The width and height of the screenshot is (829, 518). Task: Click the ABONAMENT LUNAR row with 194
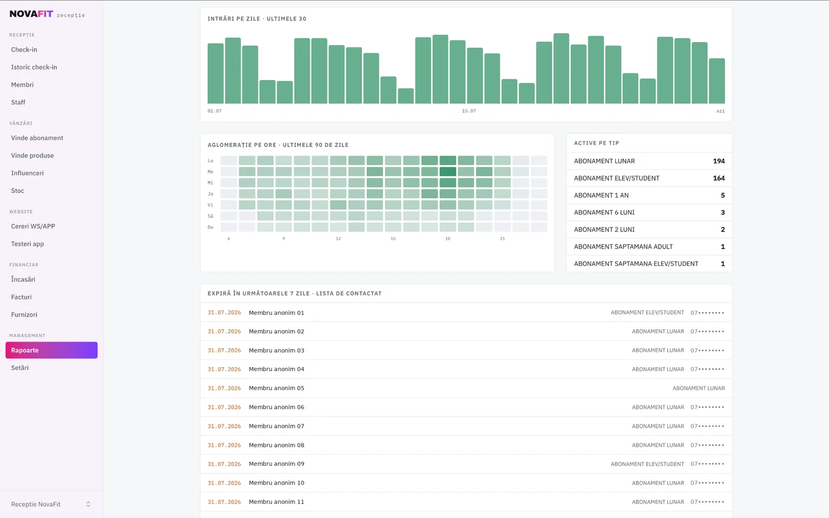(649, 161)
